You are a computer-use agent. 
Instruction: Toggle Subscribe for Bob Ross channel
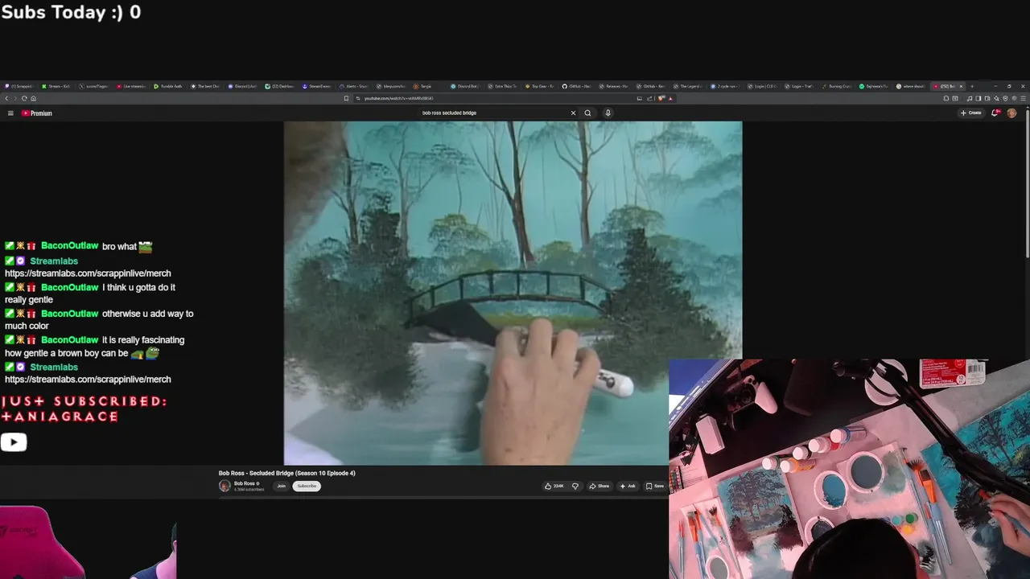tap(307, 486)
